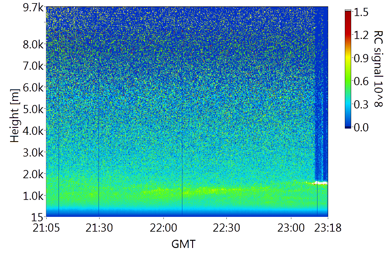Click the RC signal 10^8 colorbar title
388x253 pixels.
coord(377,69)
